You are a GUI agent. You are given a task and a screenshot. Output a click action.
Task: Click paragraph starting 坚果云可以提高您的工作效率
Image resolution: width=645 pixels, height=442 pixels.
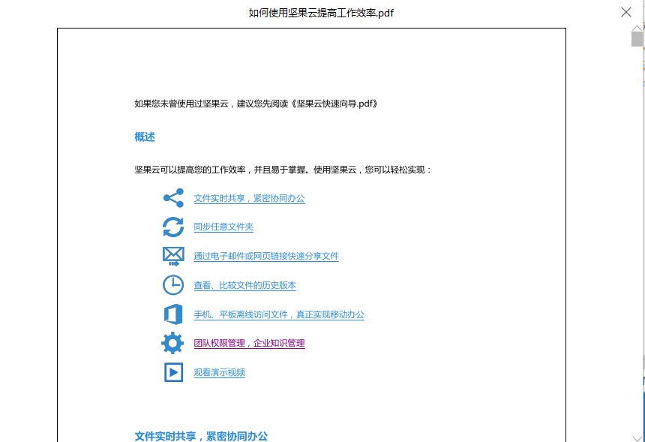[283, 170]
